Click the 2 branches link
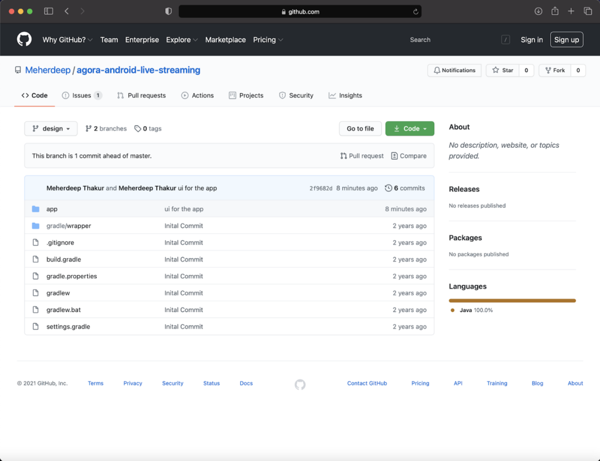 106,128
